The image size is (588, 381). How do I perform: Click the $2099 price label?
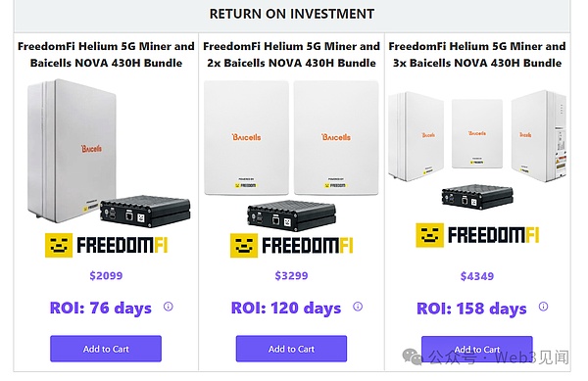pos(106,276)
